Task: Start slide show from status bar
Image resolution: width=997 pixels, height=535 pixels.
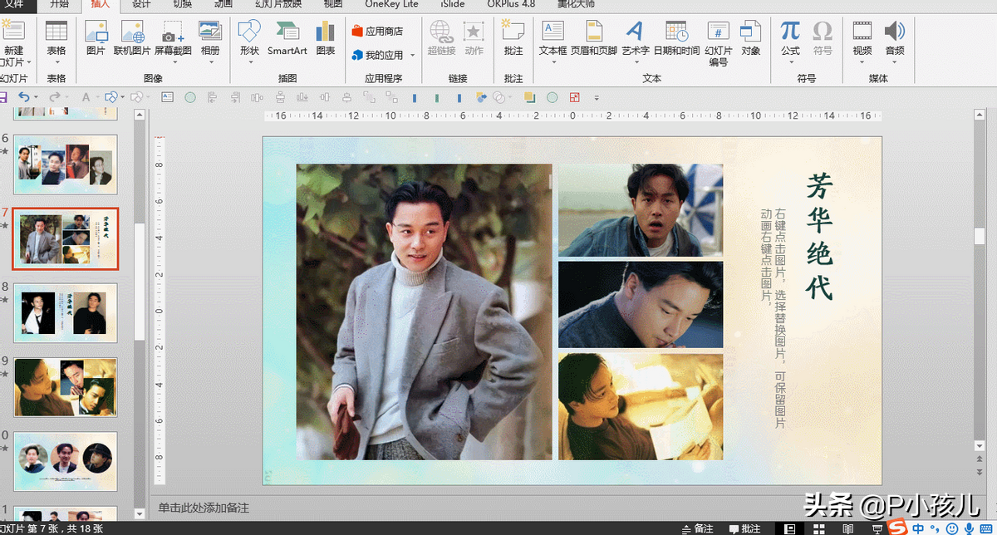Action: pos(878,528)
